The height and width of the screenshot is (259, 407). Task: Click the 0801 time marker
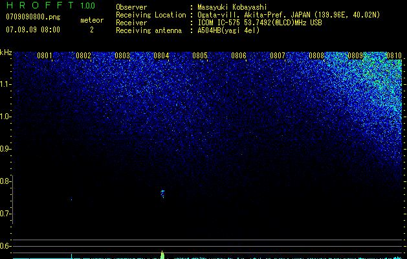coord(45,56)
